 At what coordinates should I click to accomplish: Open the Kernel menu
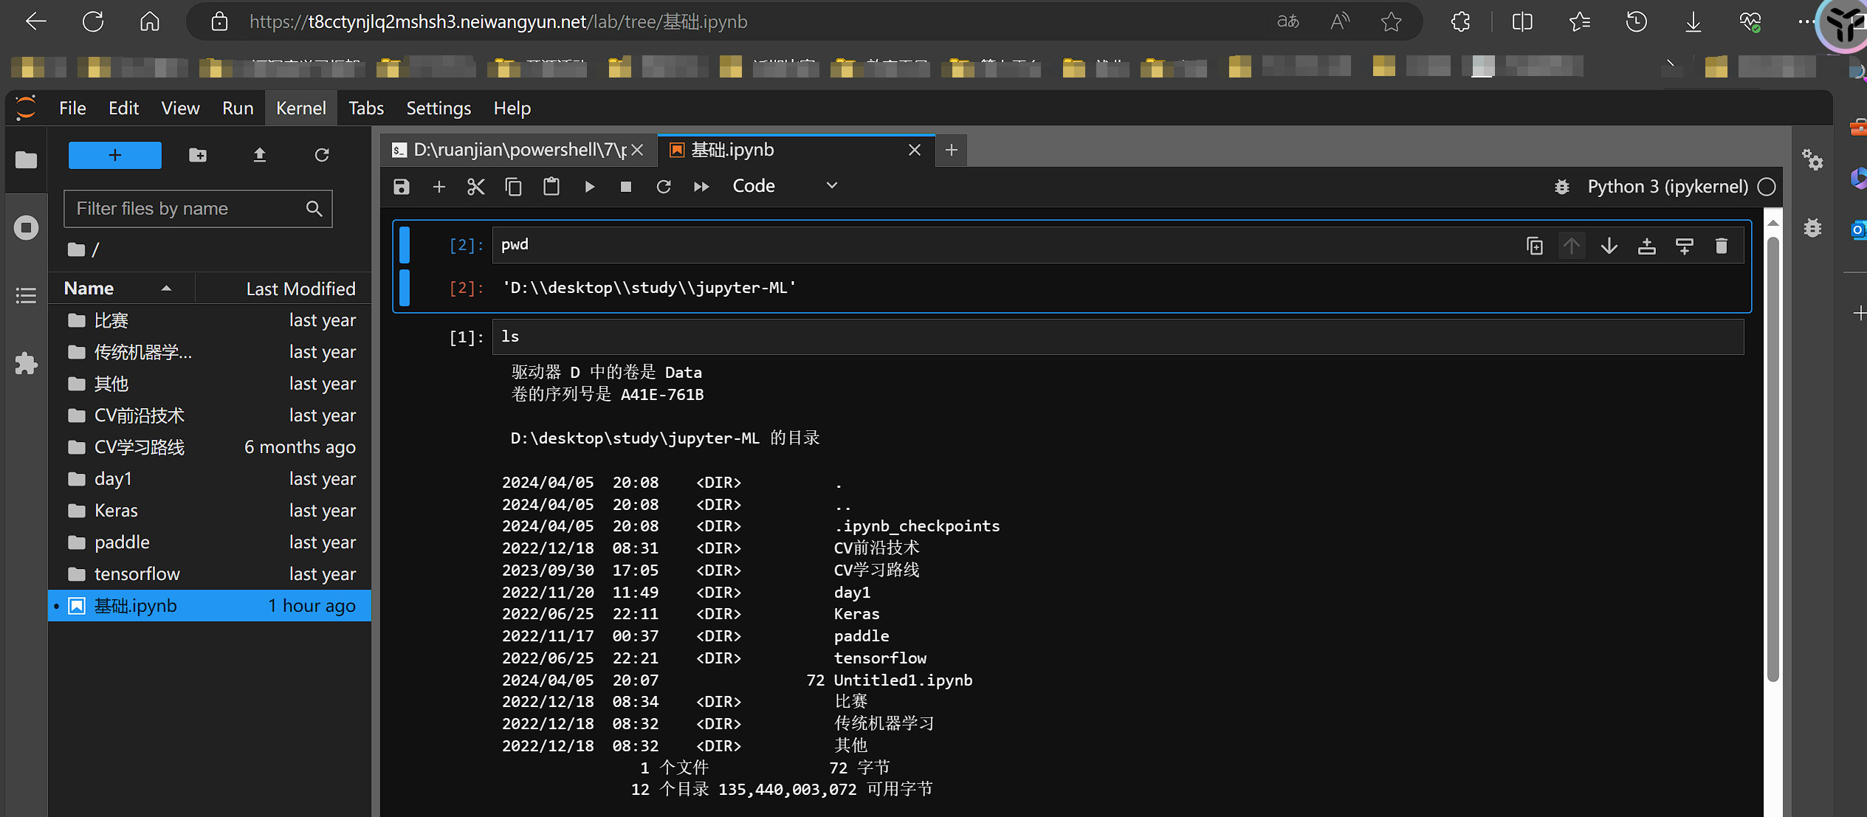tap(300, 108)
